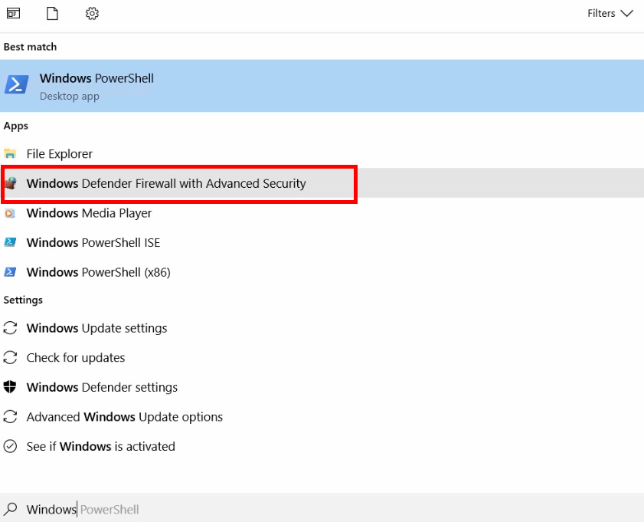The image size is (644, 522).
Task: Click the Check for updates sync icon
Action: click(x=10, y=358)
